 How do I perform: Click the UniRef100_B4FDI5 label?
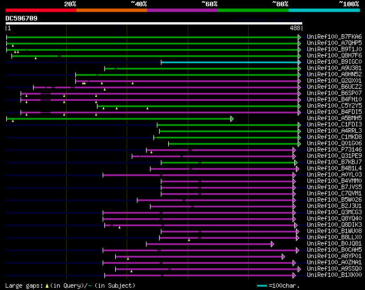(334, 112)
